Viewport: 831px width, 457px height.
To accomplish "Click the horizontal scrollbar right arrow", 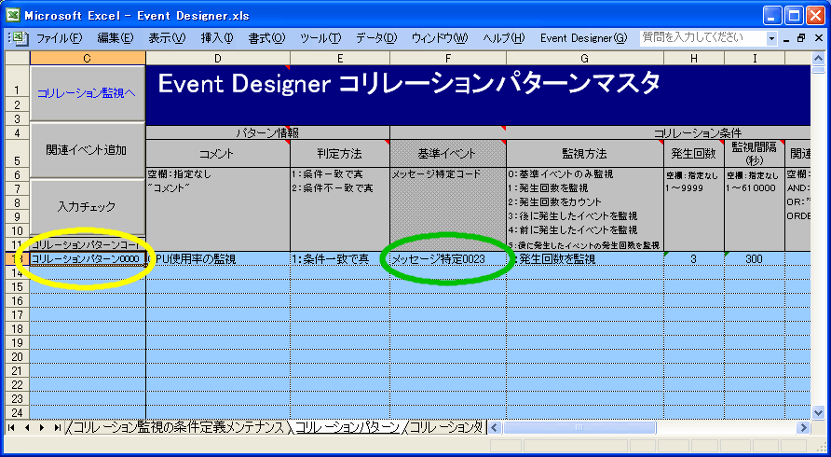I will (802, 427).
